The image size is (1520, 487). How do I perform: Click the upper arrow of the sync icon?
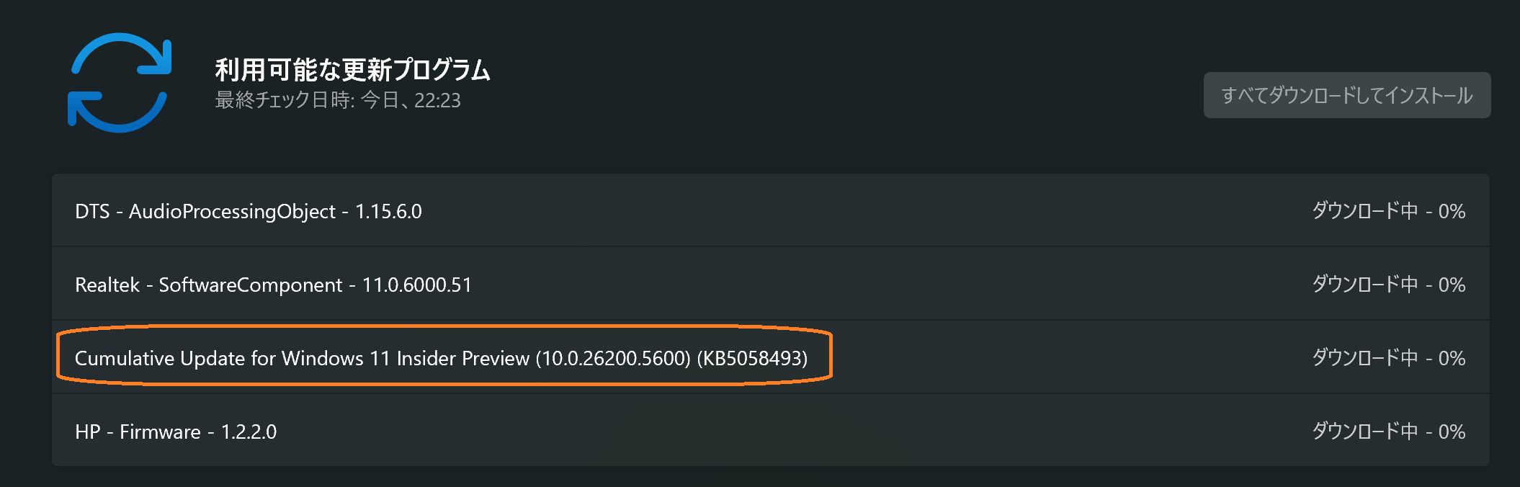pyautogui.click(x=121, y=54)
